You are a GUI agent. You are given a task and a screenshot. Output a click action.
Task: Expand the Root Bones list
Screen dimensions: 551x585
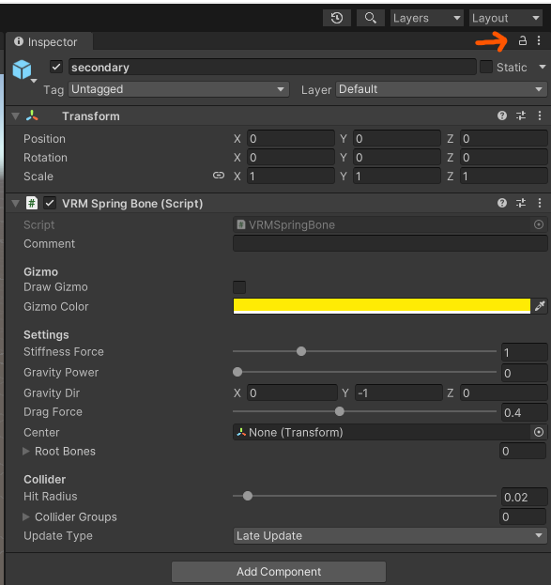point(26,451)
